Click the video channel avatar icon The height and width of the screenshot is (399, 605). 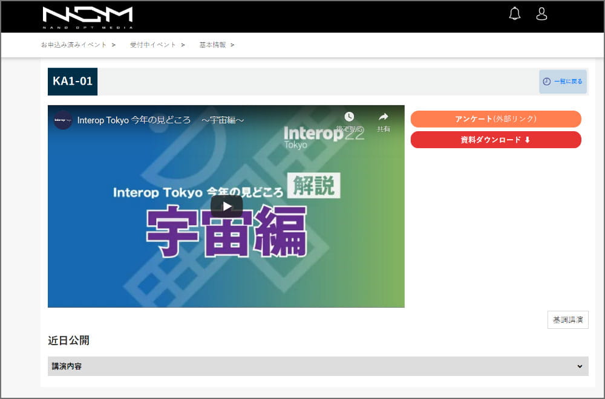63,120
